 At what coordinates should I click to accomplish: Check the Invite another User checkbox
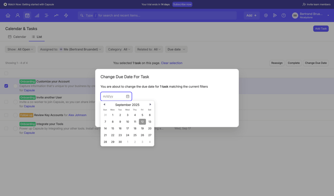(6, 102)
